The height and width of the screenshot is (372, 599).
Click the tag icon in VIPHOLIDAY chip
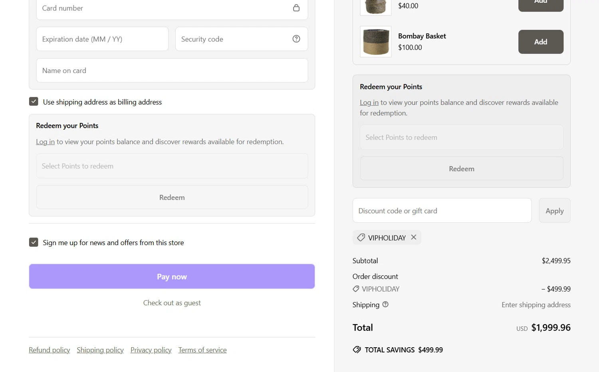pyautogui.click(x=361, y=237)
